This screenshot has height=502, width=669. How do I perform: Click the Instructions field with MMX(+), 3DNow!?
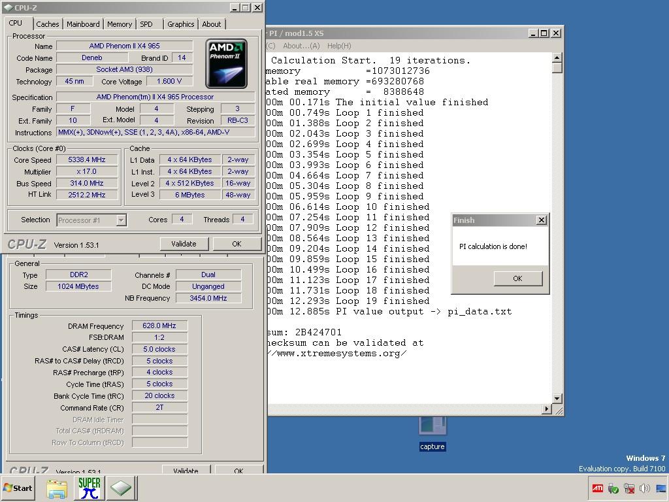coord(155,132)
